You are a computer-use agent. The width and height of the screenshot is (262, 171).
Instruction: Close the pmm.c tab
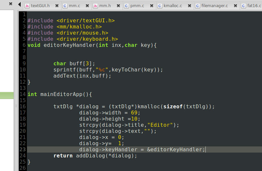pyautogui.click(x=151, y=6)
